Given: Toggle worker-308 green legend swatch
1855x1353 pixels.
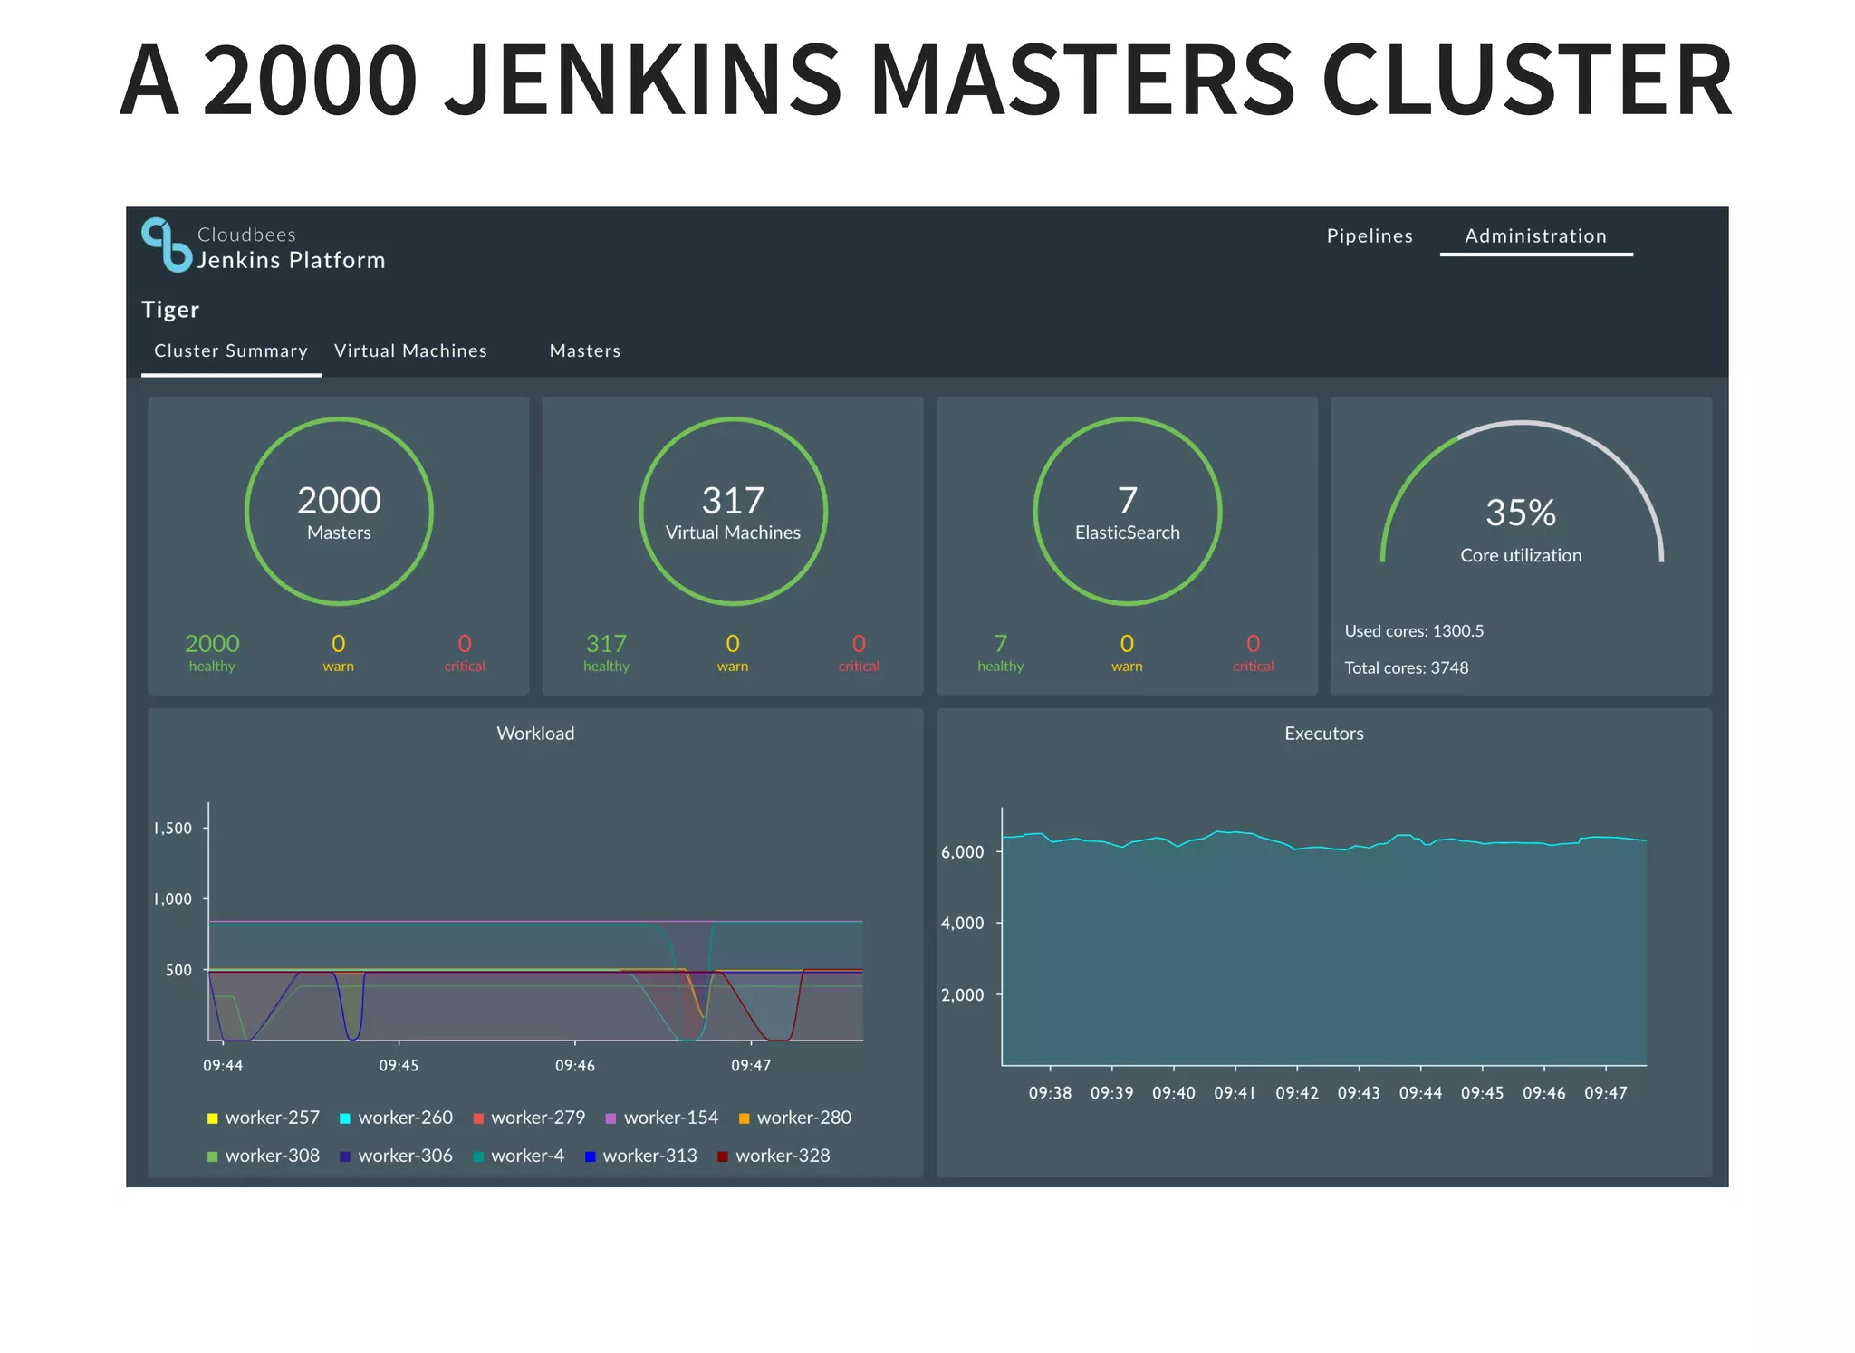Looking at the screenshot, I should pyautogui.click(x=213, y=1156).
